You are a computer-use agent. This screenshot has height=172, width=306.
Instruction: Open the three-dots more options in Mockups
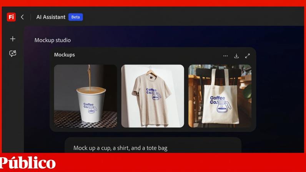(225, 56)
